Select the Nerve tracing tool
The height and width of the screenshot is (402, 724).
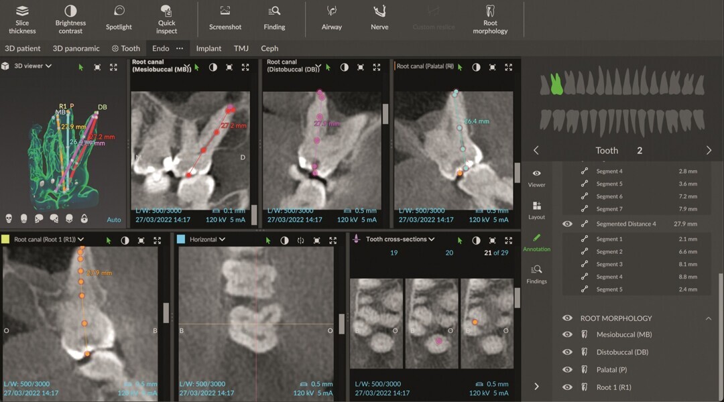(379, 18)
